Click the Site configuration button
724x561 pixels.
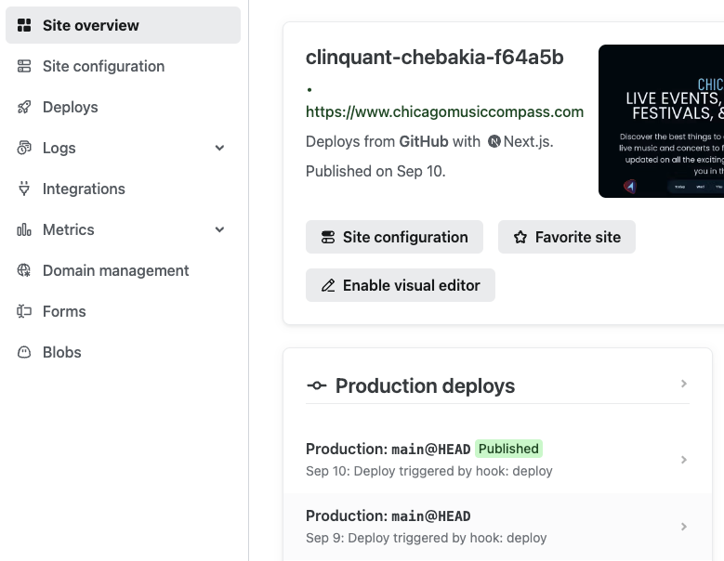click(x=394, y=237)
